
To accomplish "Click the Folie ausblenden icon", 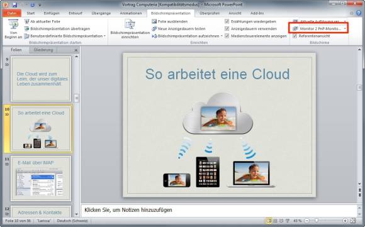I will (x=154, y=21).
